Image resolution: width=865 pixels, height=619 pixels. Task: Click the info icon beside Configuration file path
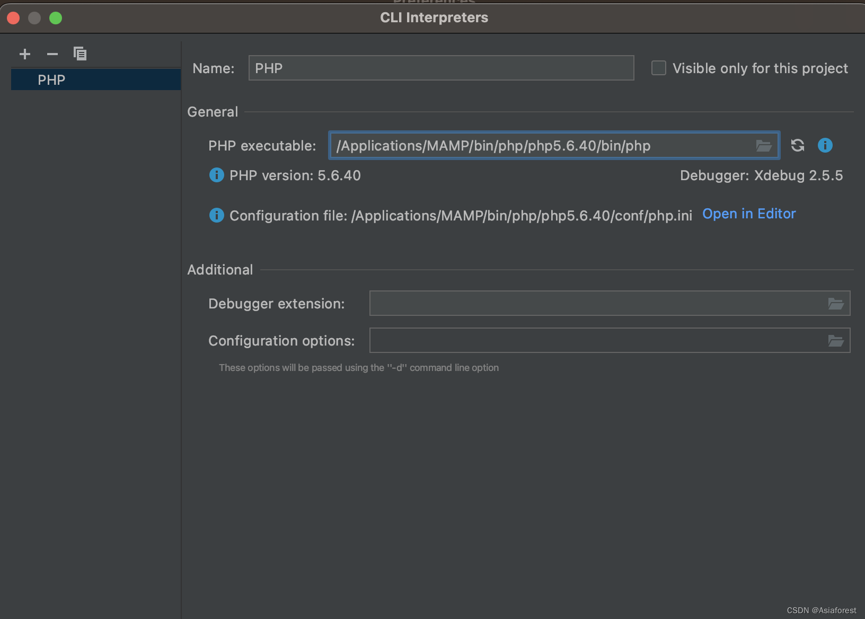point(216,215)
